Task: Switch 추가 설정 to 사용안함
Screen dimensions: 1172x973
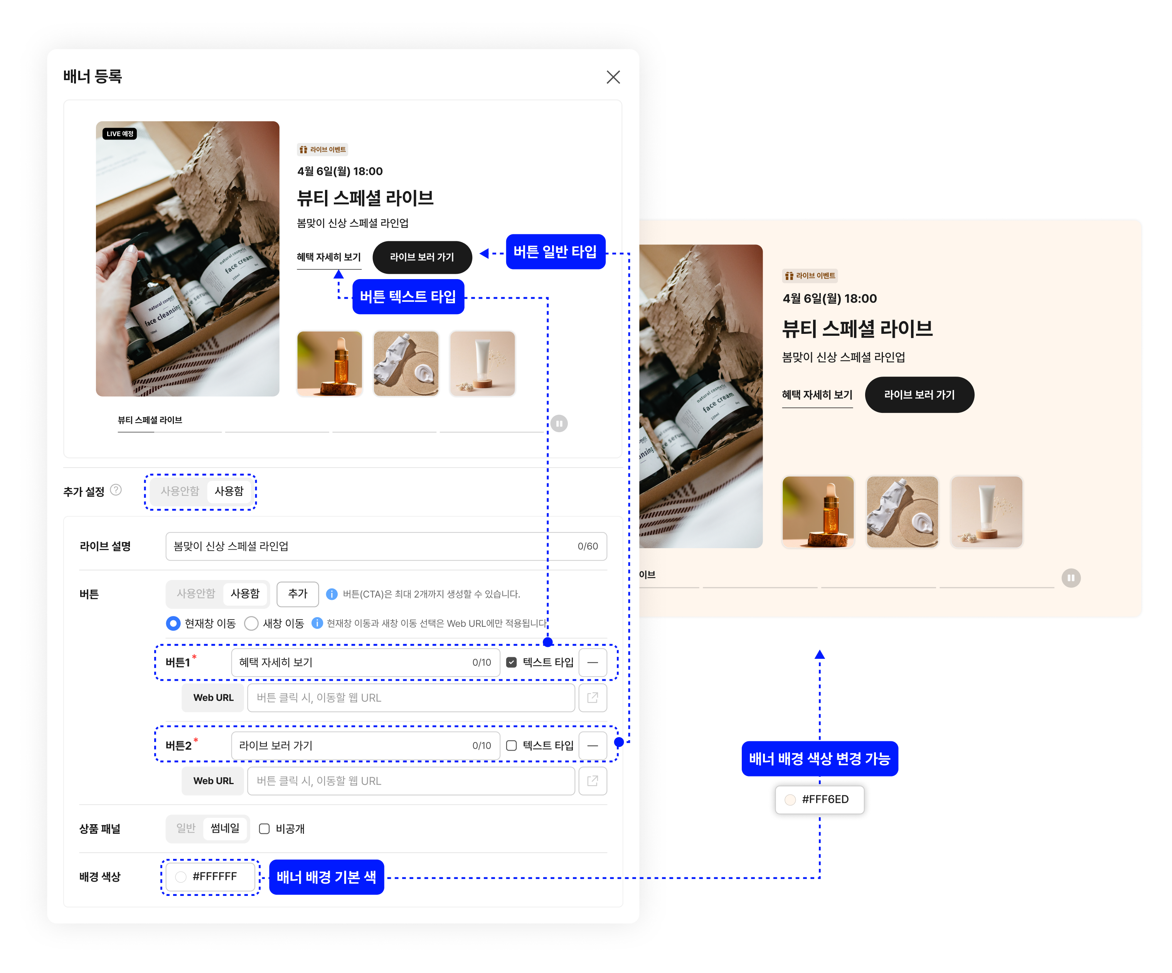Action: point(180,491)
